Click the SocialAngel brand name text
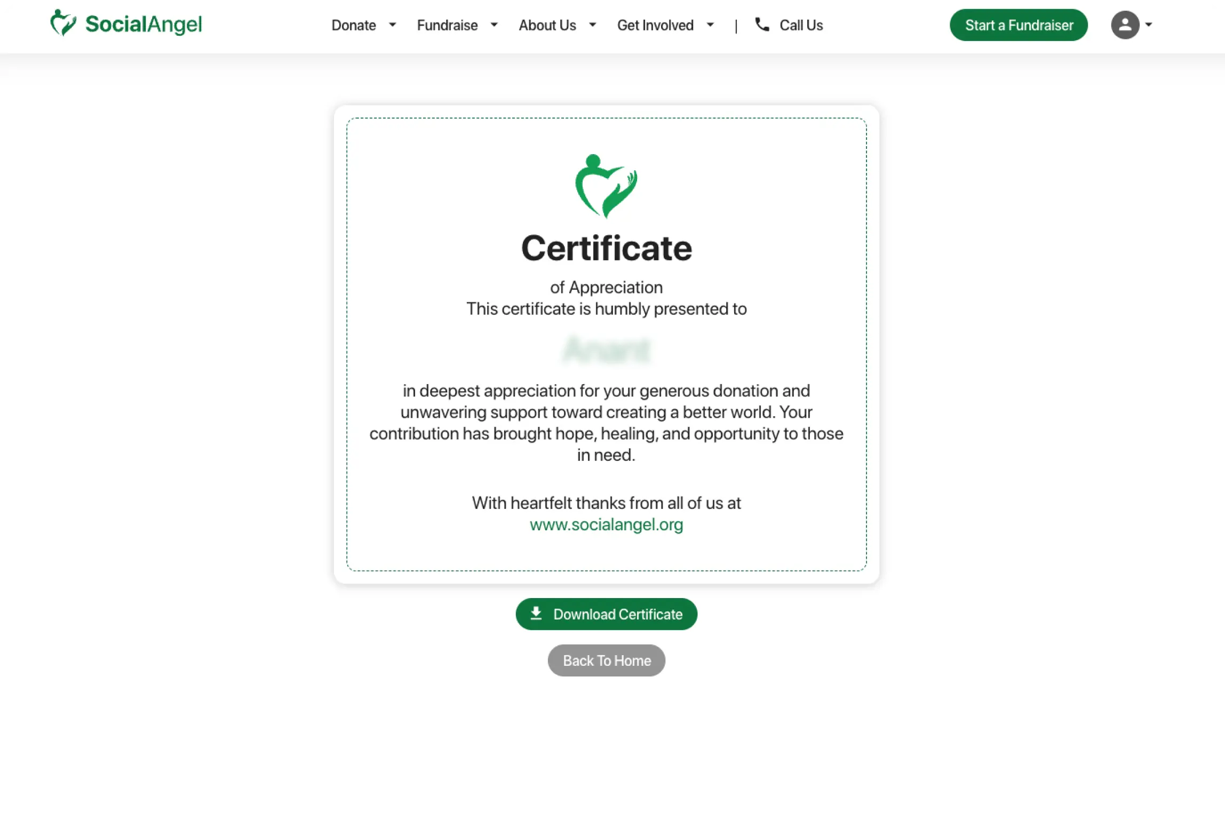Image resolution: width=1225 pixels, height=828 pixels. tap(144, 25)
